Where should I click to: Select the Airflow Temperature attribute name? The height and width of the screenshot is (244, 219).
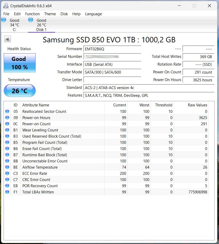[40, 167]
